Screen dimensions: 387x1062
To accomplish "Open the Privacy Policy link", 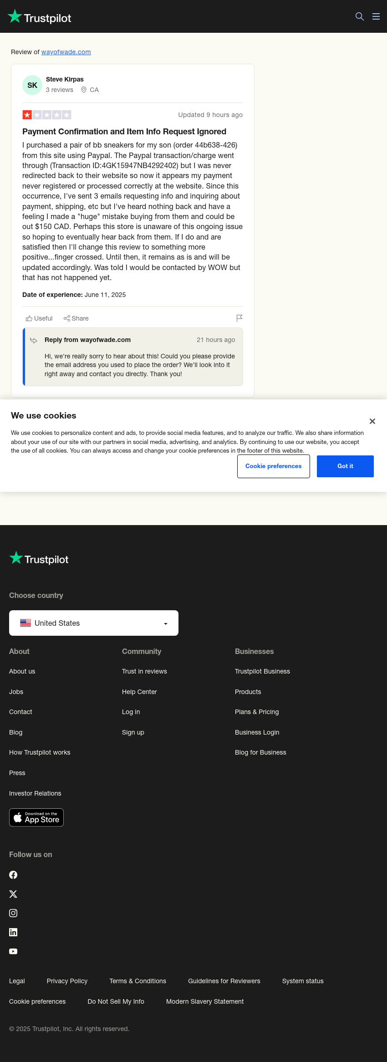I will pos(67,981).
